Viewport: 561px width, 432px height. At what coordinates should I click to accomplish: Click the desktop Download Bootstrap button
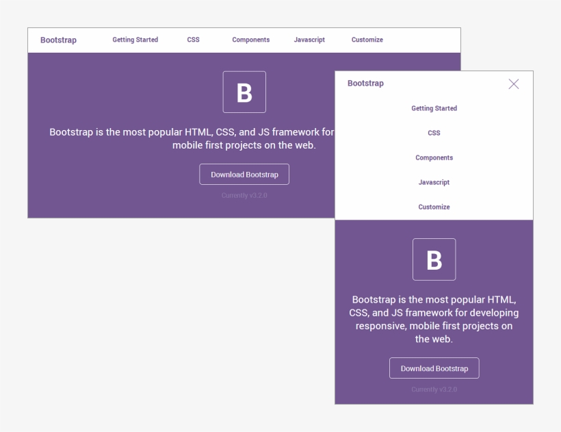pos(244,174)
